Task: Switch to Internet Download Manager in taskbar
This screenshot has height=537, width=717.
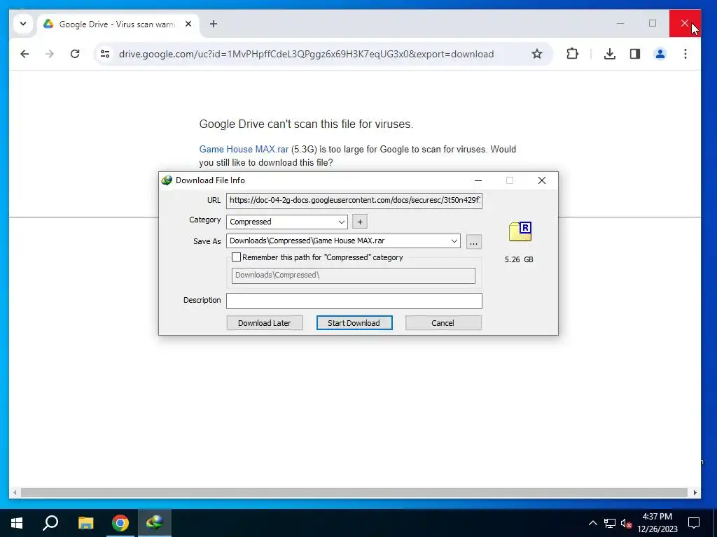Action: click(155, 523)
